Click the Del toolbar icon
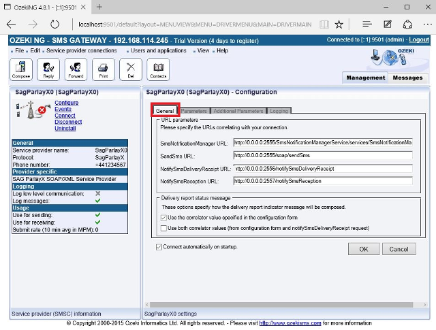The width and height of the screenshot is (436, 330). click(x=131, y=69)
